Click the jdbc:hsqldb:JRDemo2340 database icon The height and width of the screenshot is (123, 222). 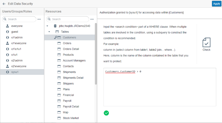(x=55, y=26)
